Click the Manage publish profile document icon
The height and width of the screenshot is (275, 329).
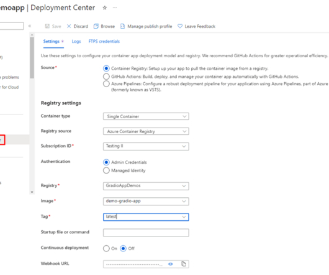pyautogui.click(x=122, y=26)
